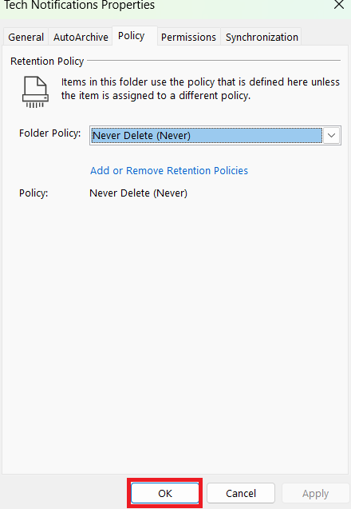Expand the Folder Policy dropdown arrow
Screen dimensions: 351x509
pos(331,135)
